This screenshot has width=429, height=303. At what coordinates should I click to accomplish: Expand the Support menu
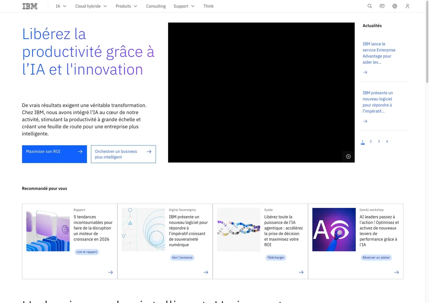coord(184,6)
